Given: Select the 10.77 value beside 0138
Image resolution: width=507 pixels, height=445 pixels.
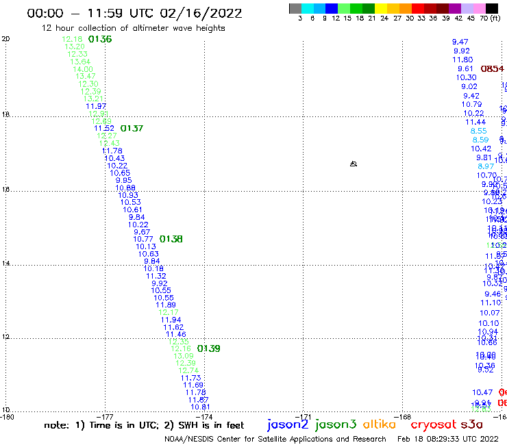Looking at the screenshot, I should [x=143, y=239].
